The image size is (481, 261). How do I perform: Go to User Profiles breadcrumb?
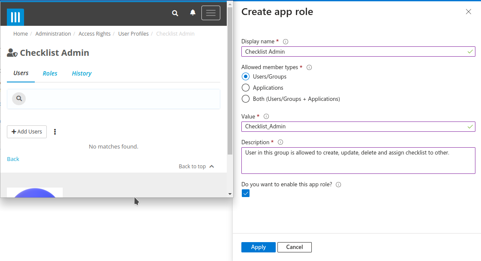(134, 34)
